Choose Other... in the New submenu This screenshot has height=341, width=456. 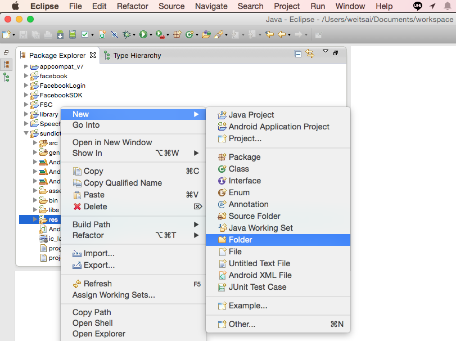pos(278,324)
